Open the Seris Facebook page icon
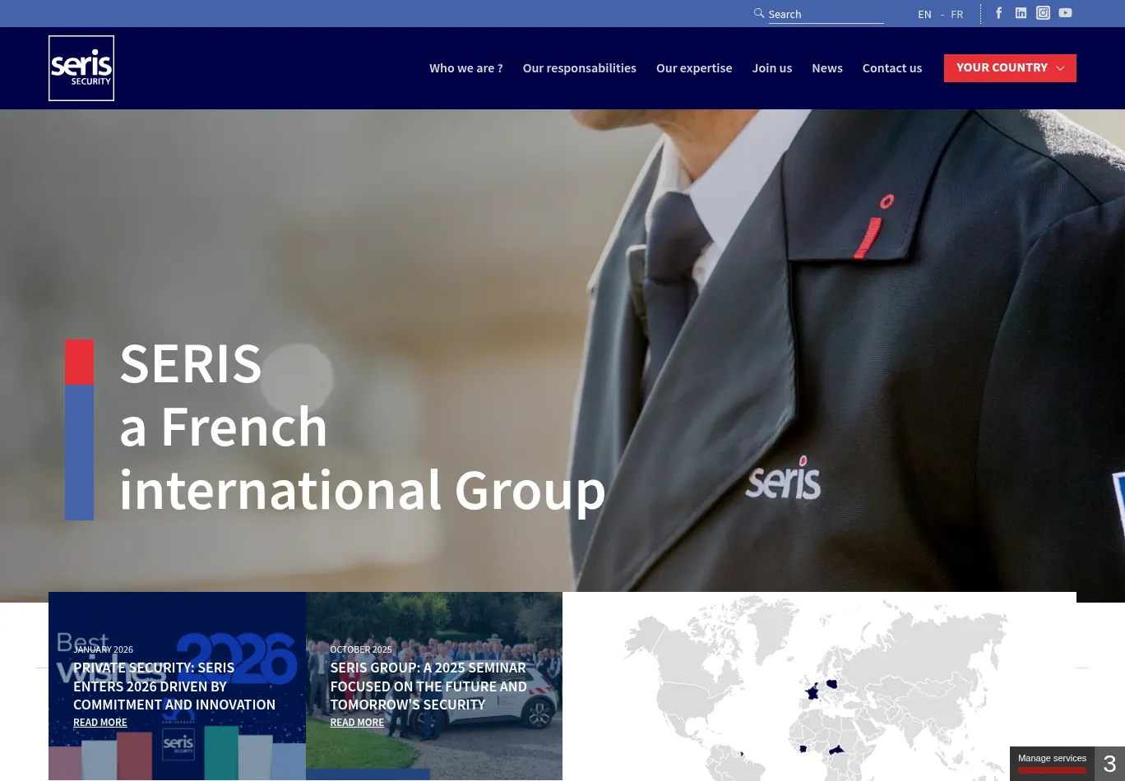The width and height of the screenshot is (1125, 781). [999, 13]
